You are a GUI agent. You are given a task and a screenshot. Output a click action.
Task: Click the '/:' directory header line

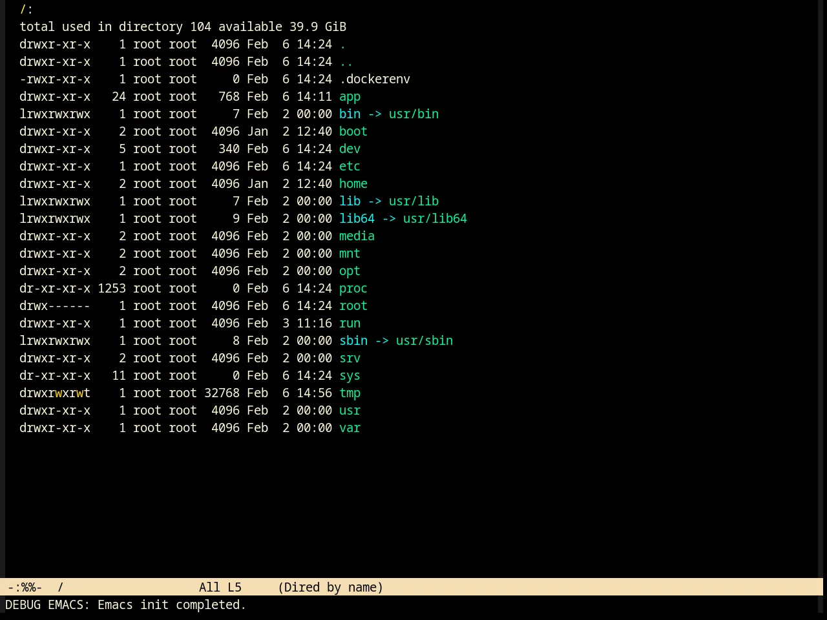[x=26, y=10]
